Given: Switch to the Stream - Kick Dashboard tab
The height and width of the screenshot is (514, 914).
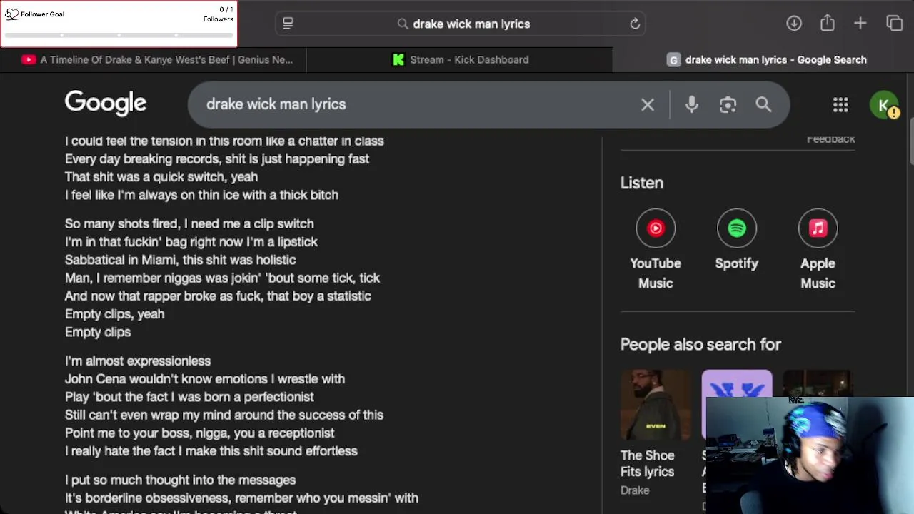Looking at the screenshot, I should [460, 60].
